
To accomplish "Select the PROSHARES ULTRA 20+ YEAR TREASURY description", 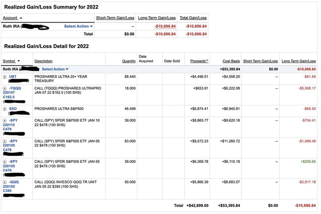I will pyautogui.click(x=61, y=79).
